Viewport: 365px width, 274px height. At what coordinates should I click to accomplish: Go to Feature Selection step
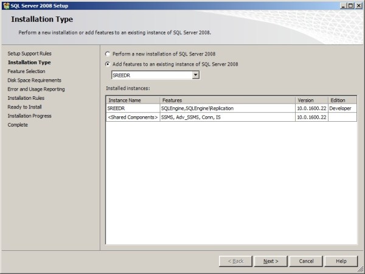point(26,71)
